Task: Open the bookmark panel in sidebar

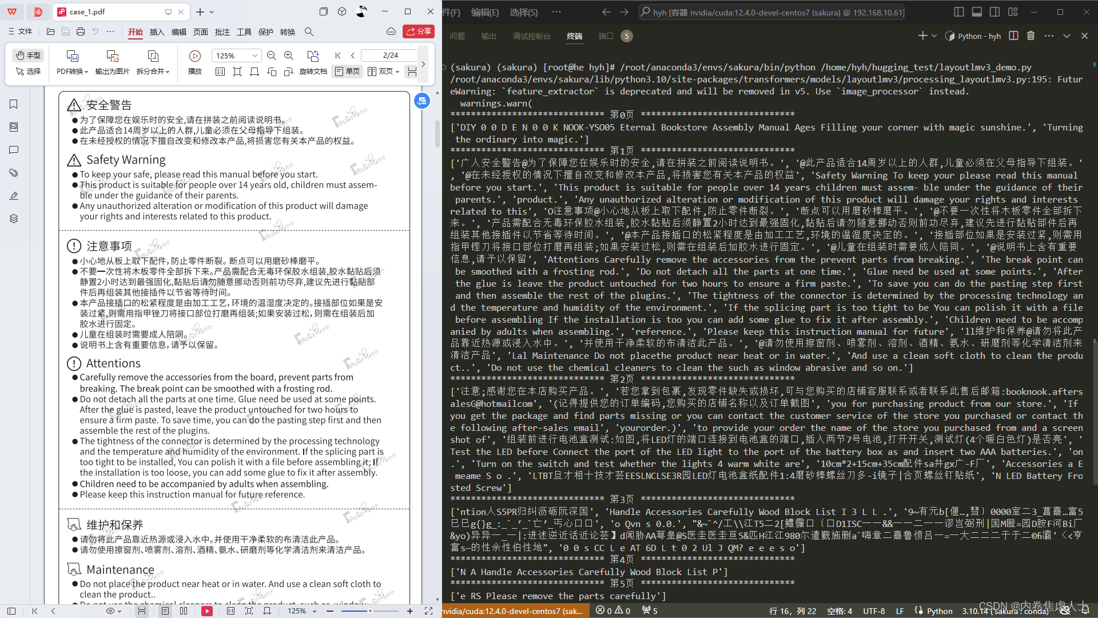Action: 14,104
